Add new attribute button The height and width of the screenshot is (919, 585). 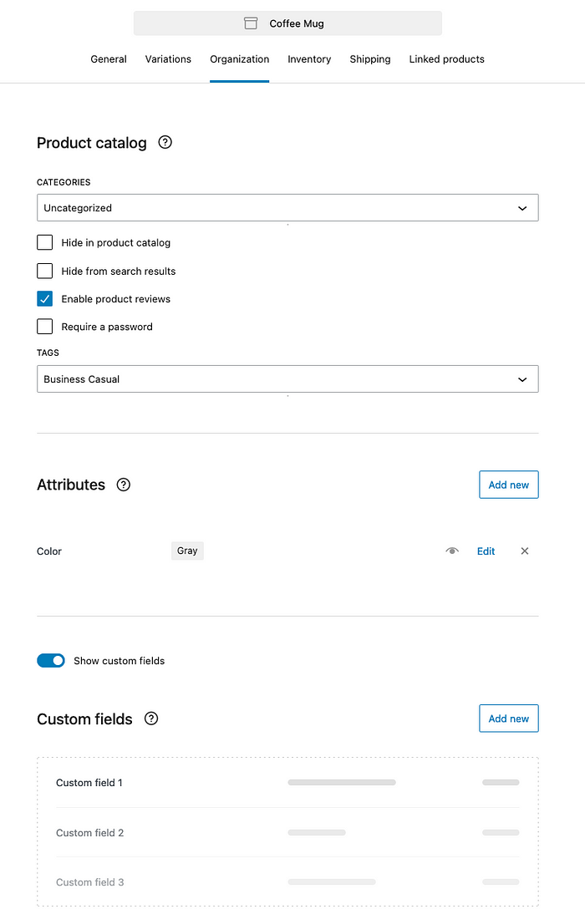509,485
